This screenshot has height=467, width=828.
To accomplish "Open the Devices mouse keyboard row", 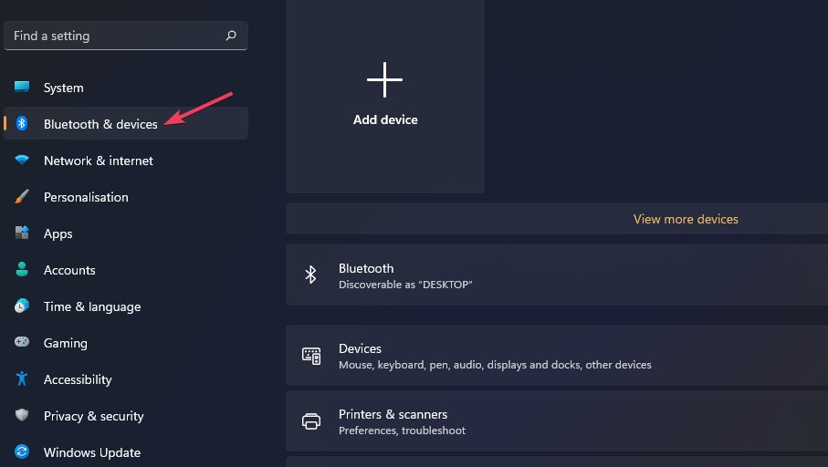I will [557, 356].
